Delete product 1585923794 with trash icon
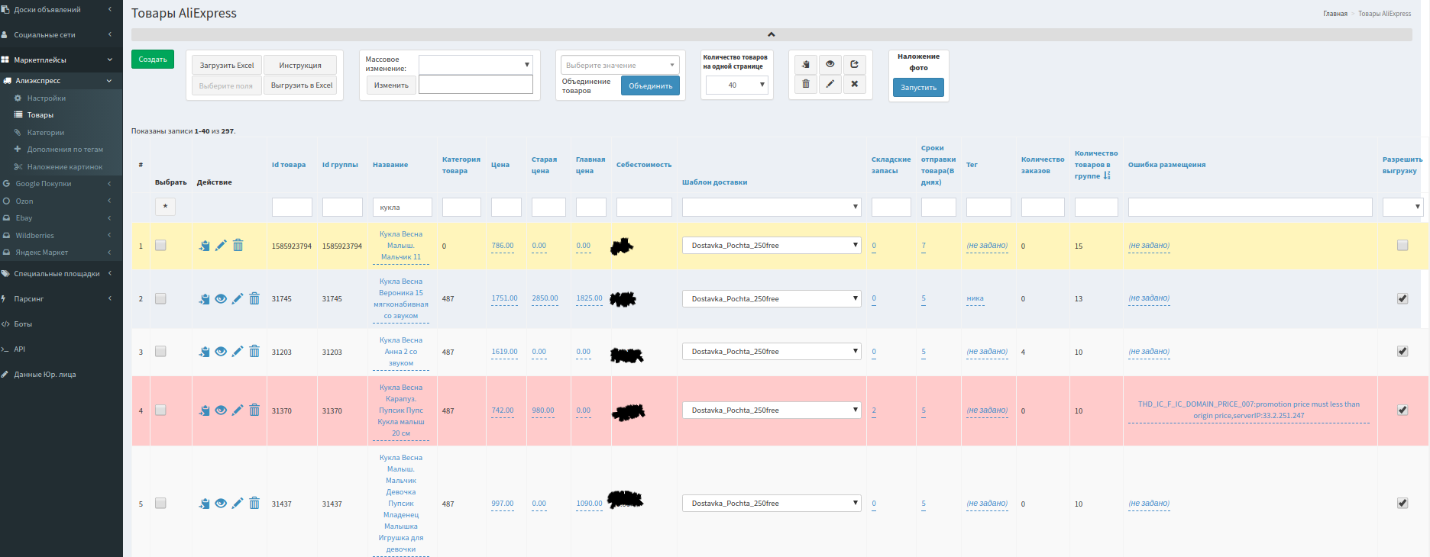Screen dimensions: 1430x557 coord(238,246)
